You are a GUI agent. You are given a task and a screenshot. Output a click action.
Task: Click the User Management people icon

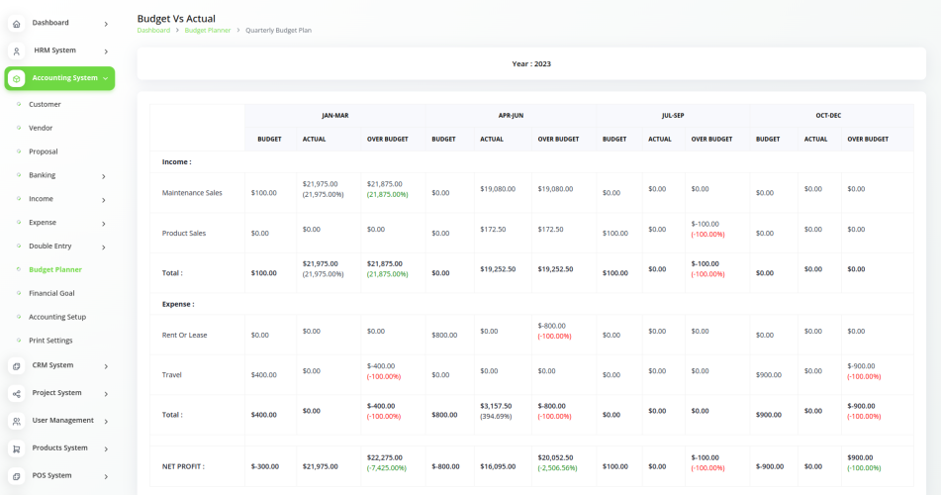tap(17, 421)
